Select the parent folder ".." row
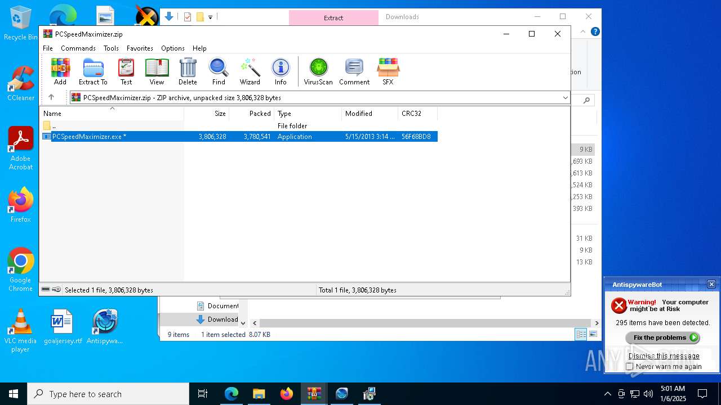 click(x=239, y=125)
